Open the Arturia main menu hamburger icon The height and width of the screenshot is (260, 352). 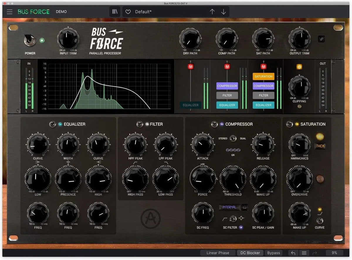9,11
